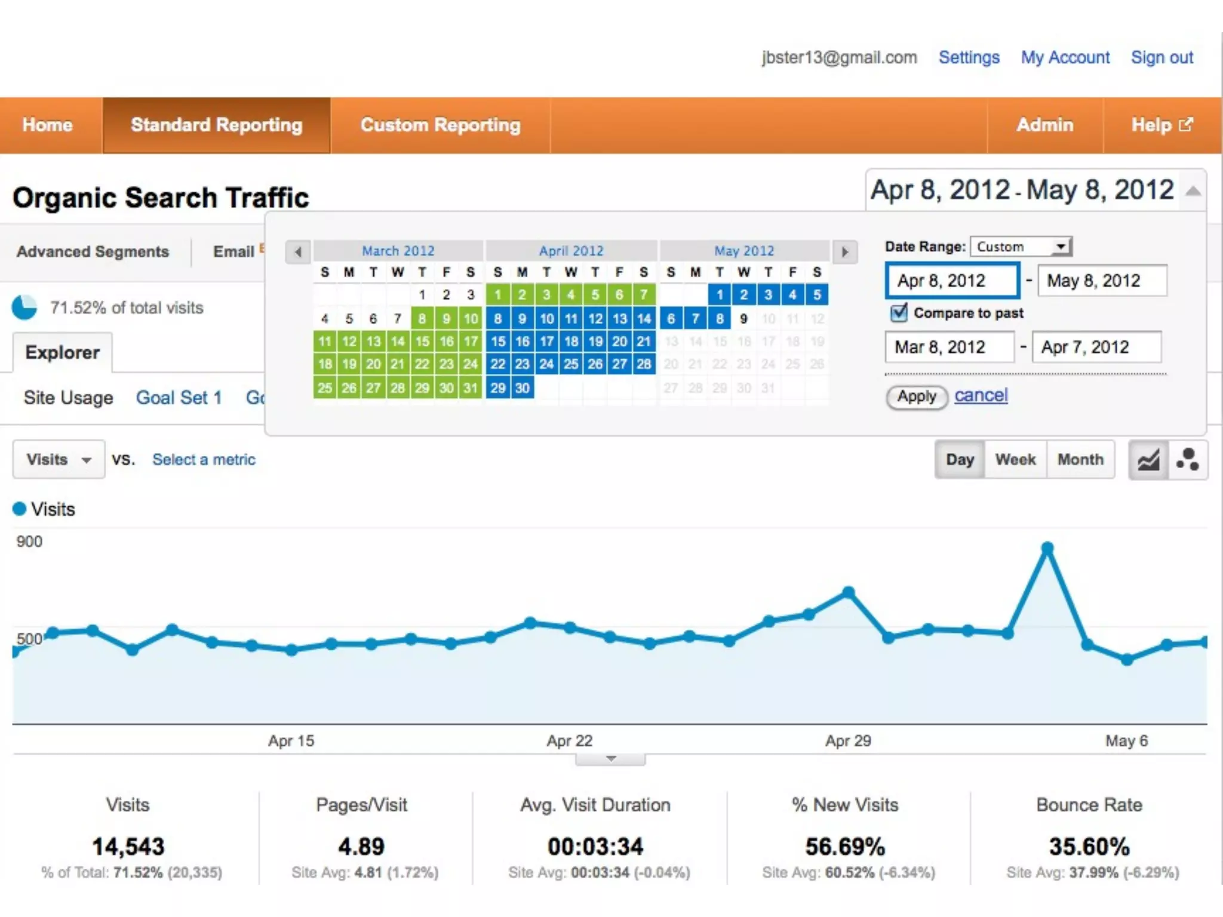Click the Apr 8, 2012 start date field
Image resolution: width=1223 pixels, height=917 pixels.
tap(952, 281)
